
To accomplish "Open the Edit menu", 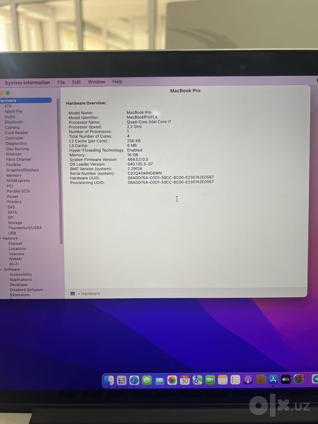I will tap(76, 82).
